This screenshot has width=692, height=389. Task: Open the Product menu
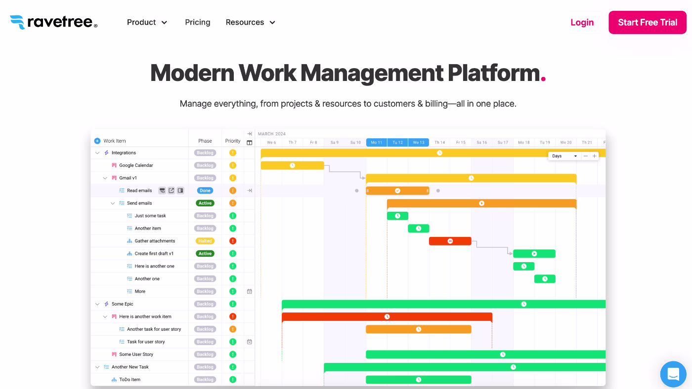point(147,22)
